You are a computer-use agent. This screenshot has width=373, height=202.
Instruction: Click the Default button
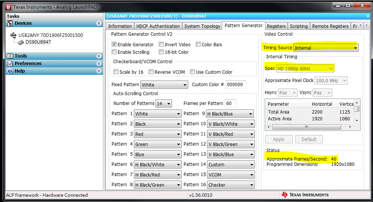309,139
